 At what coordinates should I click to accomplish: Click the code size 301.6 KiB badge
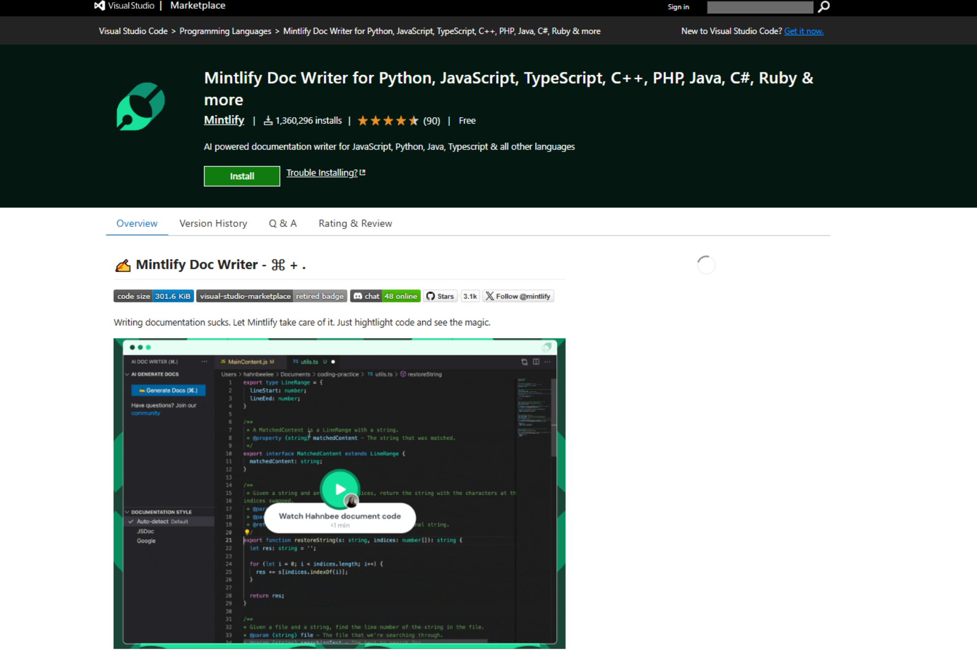154,296
